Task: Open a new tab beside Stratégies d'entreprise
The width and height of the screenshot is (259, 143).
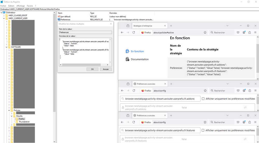Action: (x=171, y=26)
